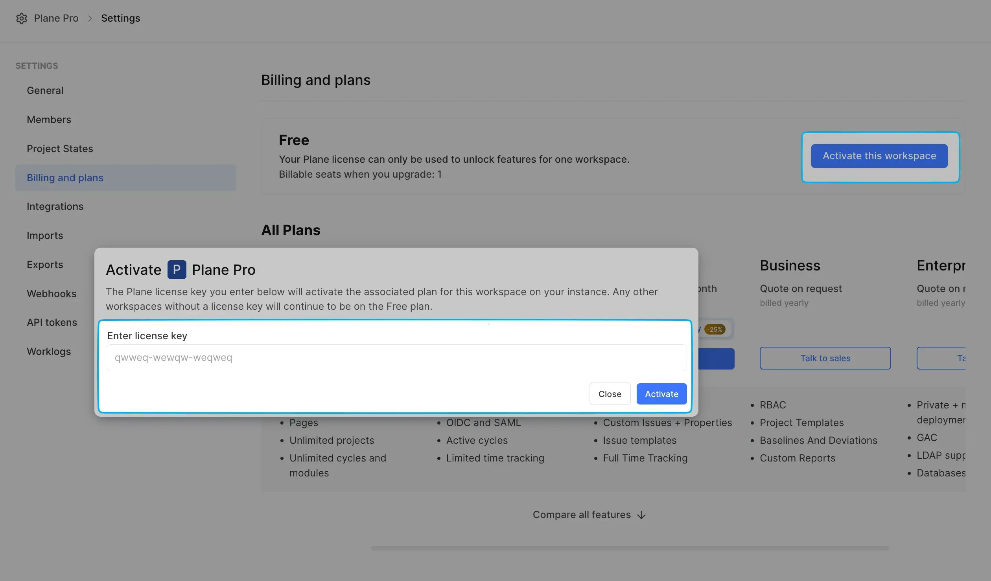Click Talk to sales under Business
991x581 pixels.
825,358
